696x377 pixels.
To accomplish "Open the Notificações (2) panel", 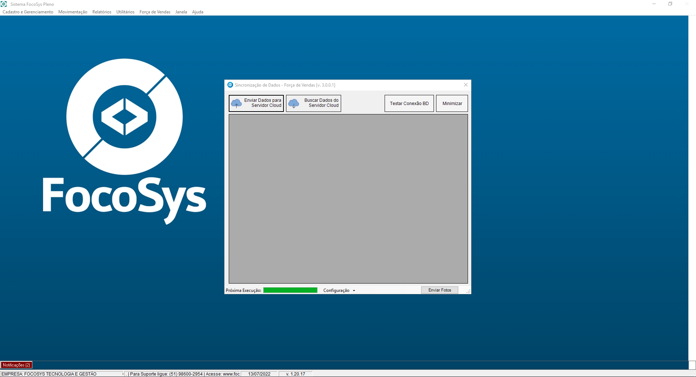I will click(17, 365).
